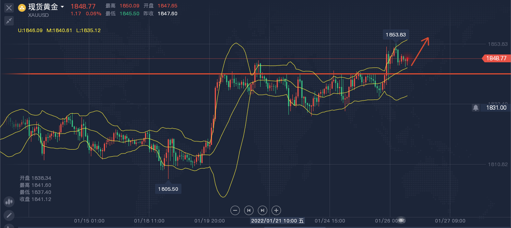Click the 收盘 1841.12 candle info line
Image resolution: width=511 pixels, height=228 pixels.
coord(35,199)
